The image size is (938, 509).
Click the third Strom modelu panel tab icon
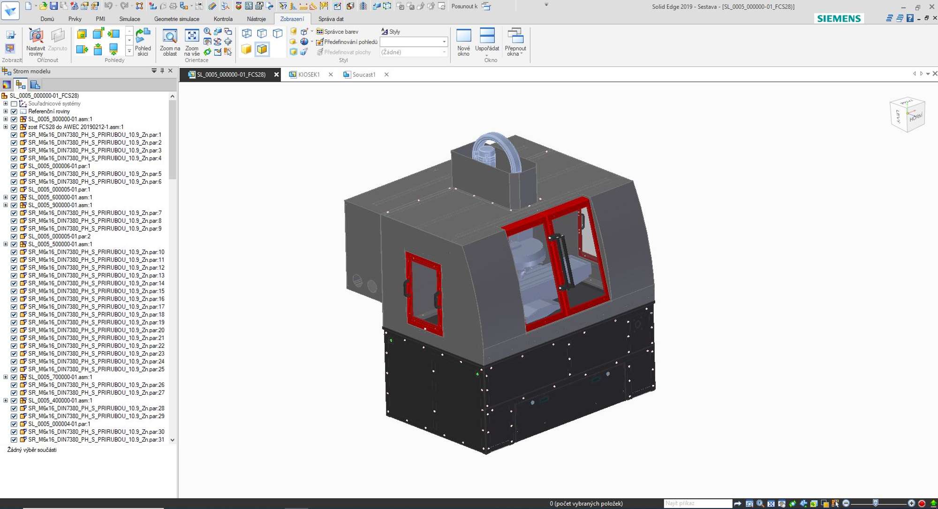[35, 85]
